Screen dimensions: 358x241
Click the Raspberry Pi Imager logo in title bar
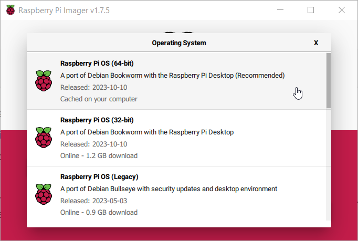10,10
